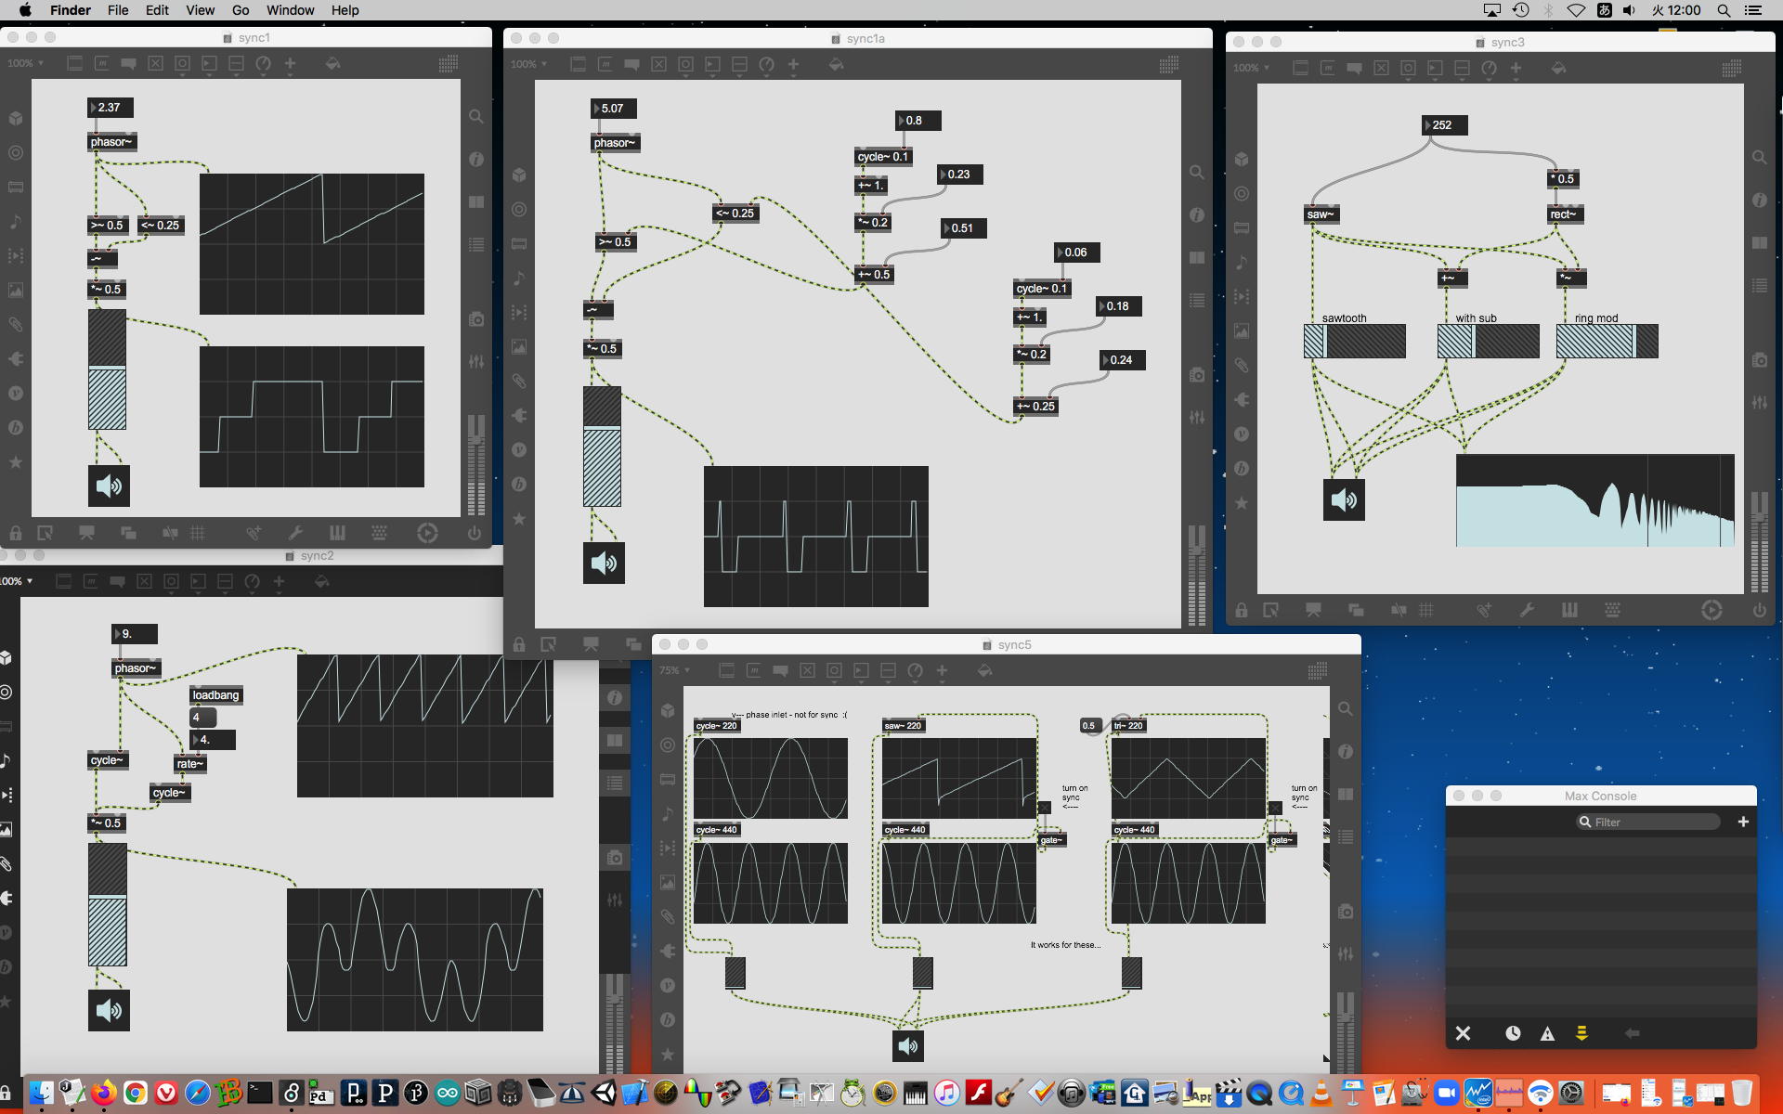Screen dimensions: 1783x1114
Task: Click the show-errors-only warning icon in Max Console
Action: click(x=1547, y=1033)
